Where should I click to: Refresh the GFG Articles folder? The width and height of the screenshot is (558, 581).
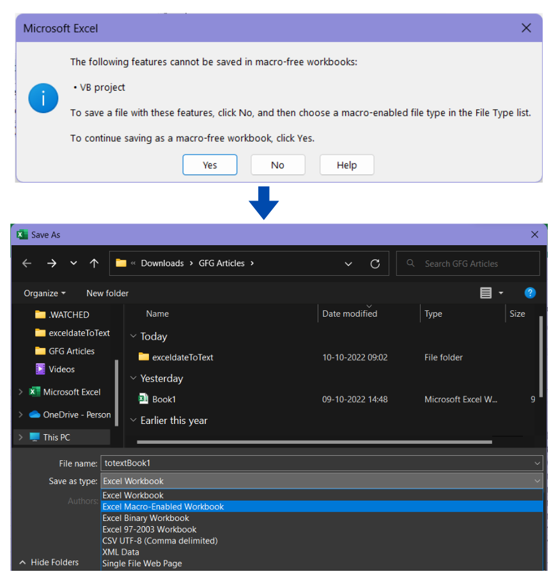tap(375, 264)
